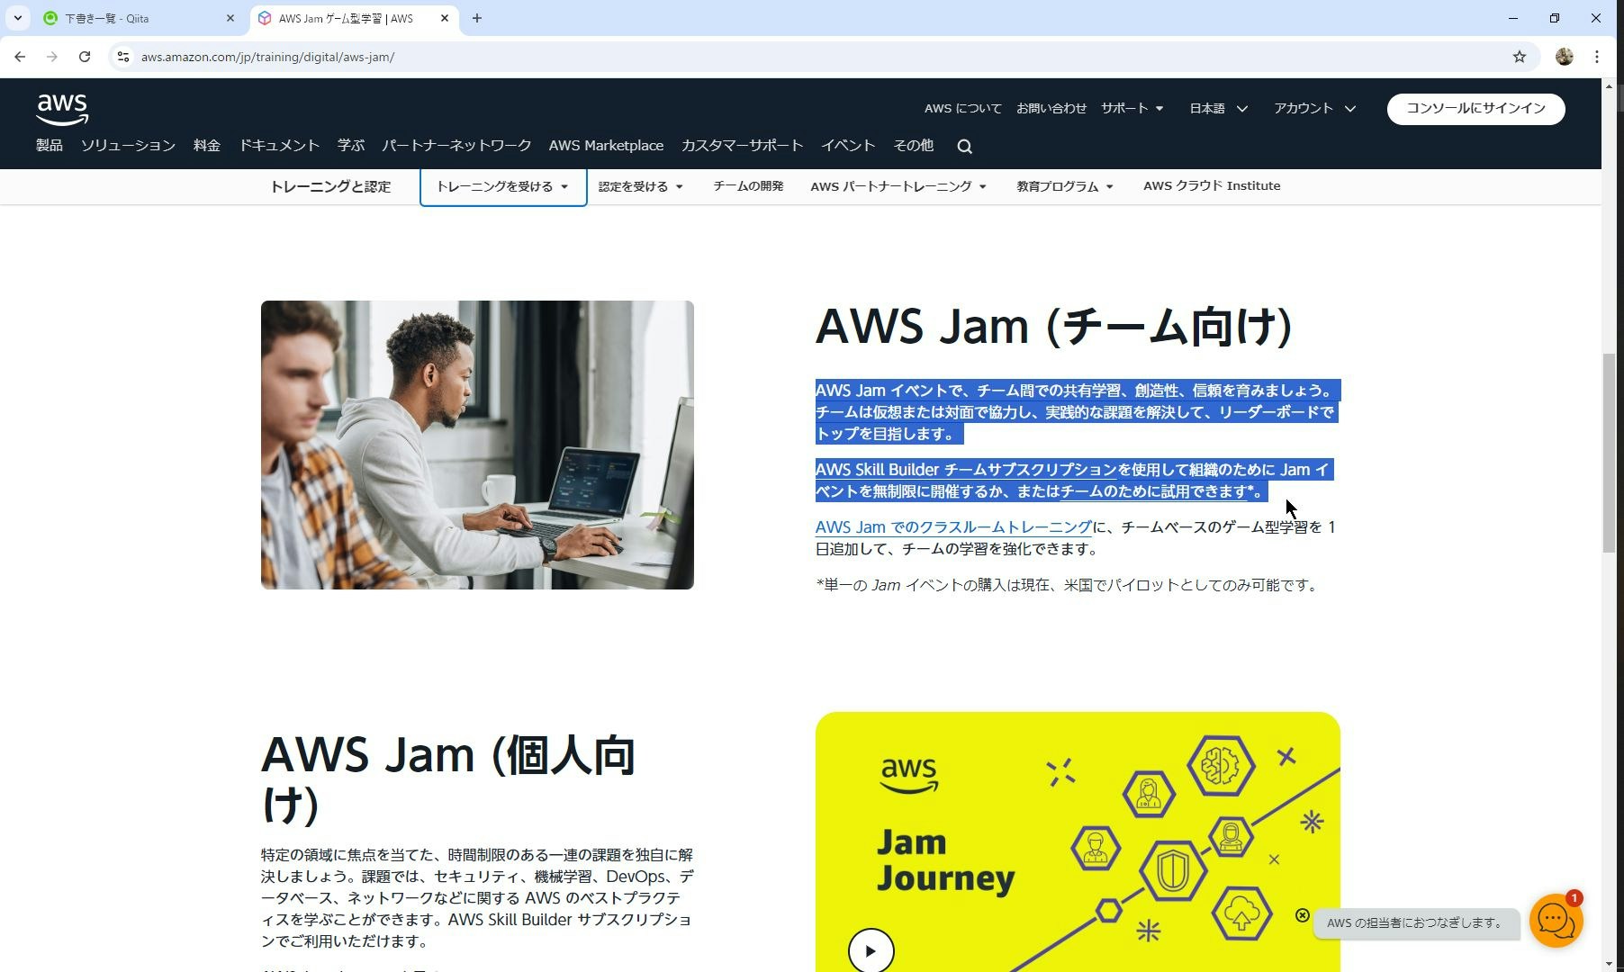This screenshot has width=1624, height=972.
Task: Go back to the previous page
Action: click(x=20, y=57)
